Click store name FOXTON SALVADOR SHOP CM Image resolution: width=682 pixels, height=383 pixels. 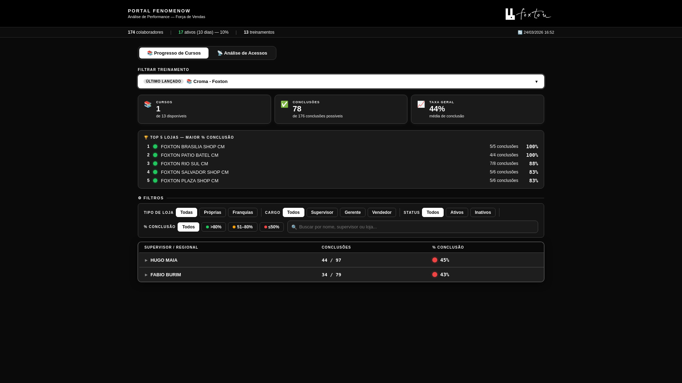(x=195, y=172)
